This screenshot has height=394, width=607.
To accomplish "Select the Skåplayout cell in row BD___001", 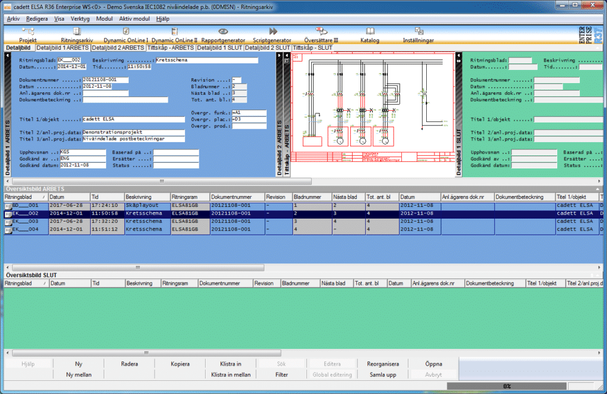I will pyautogui.click(x=147, y=206).
